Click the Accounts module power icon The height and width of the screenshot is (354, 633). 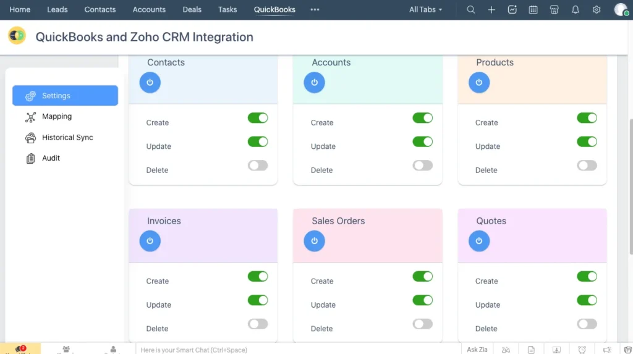pyautogui.click(x=314, y=82)
